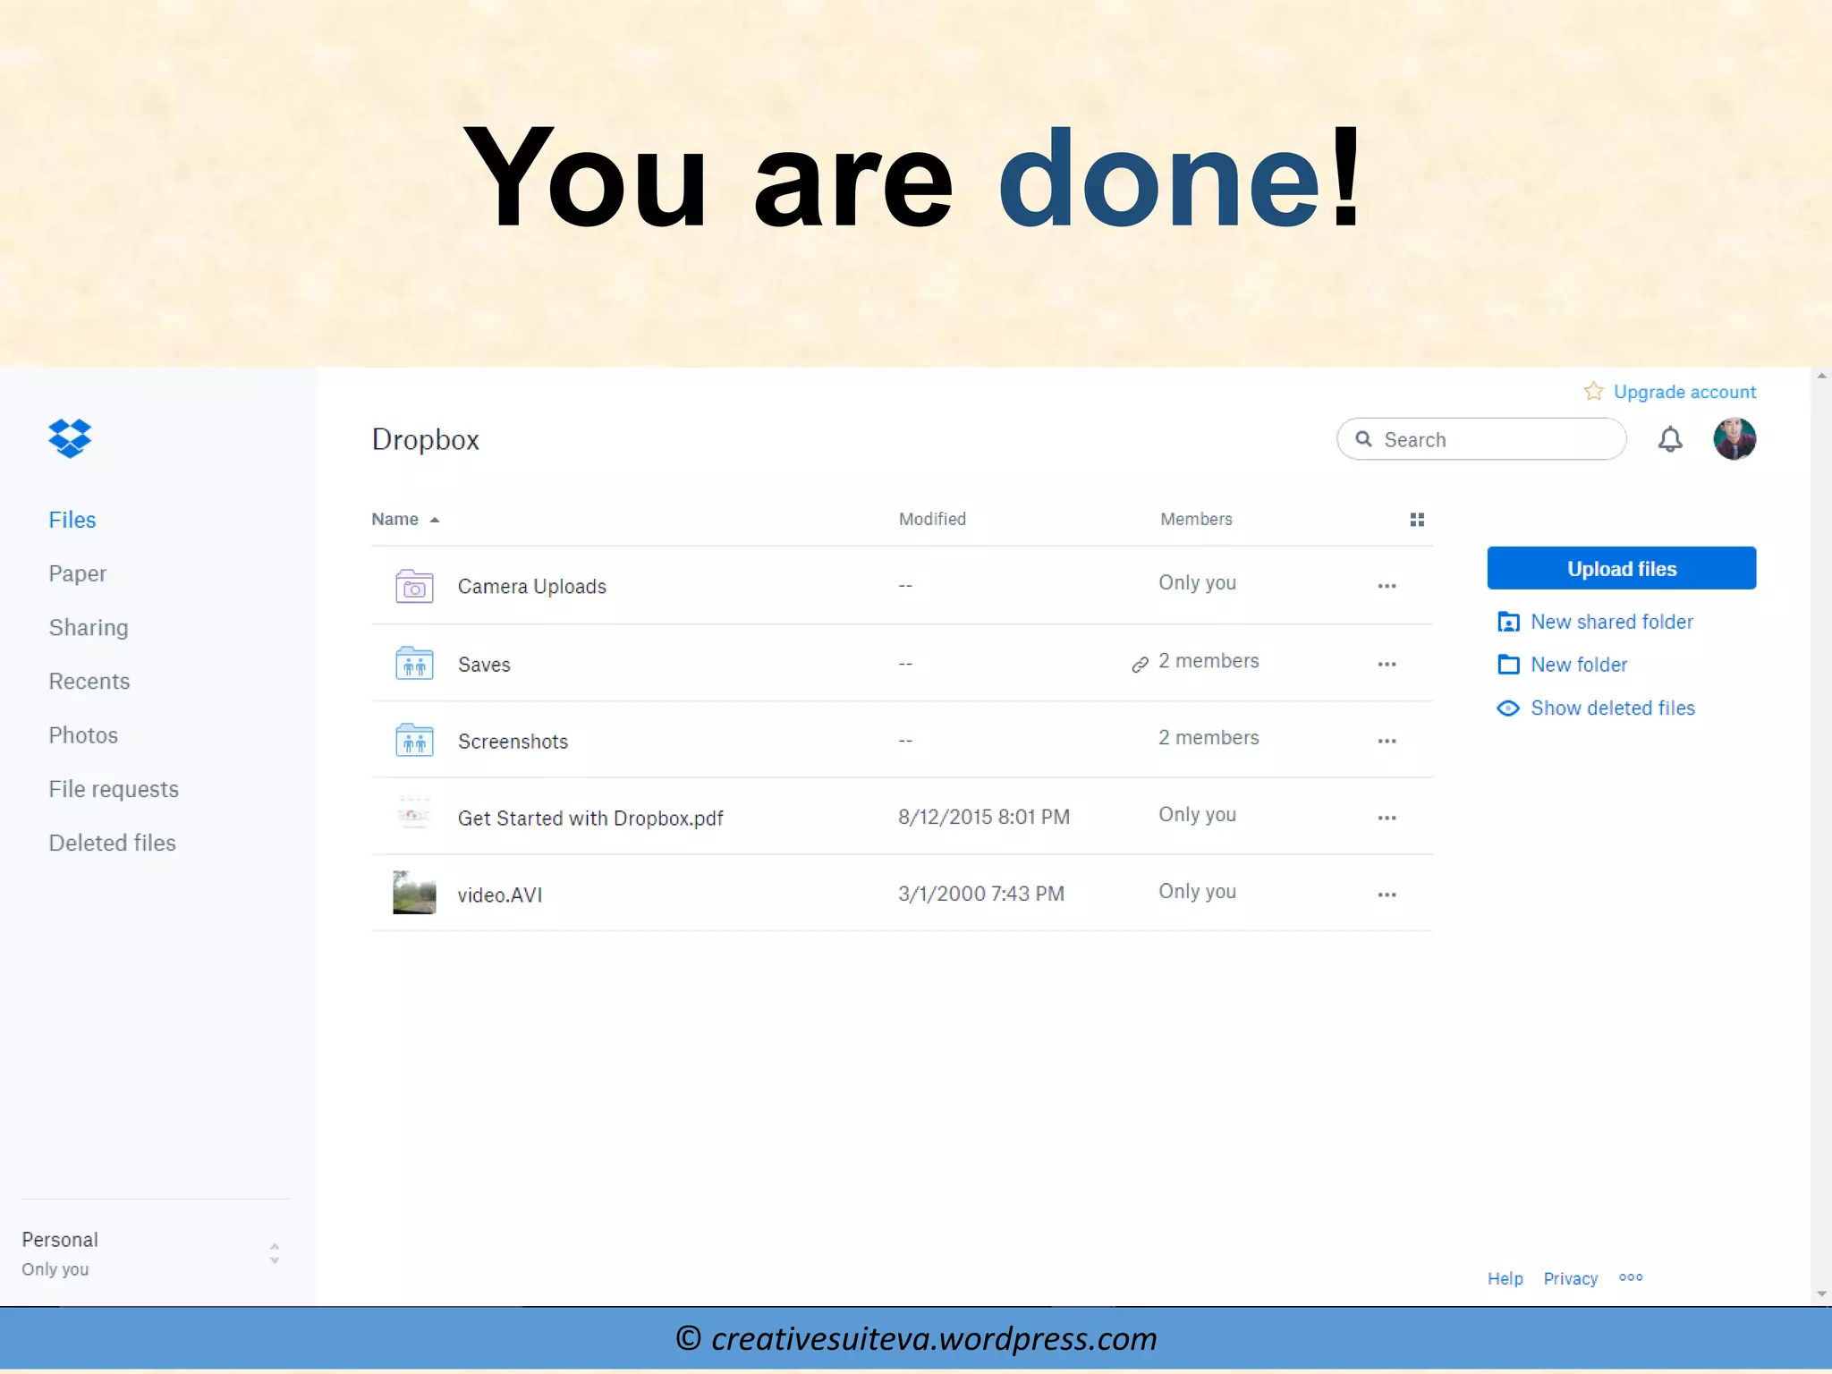The height and width of the screenshot is (1374, 1832).
Task: Open more options for Camera Uploads
Action: click(1387, 586)
